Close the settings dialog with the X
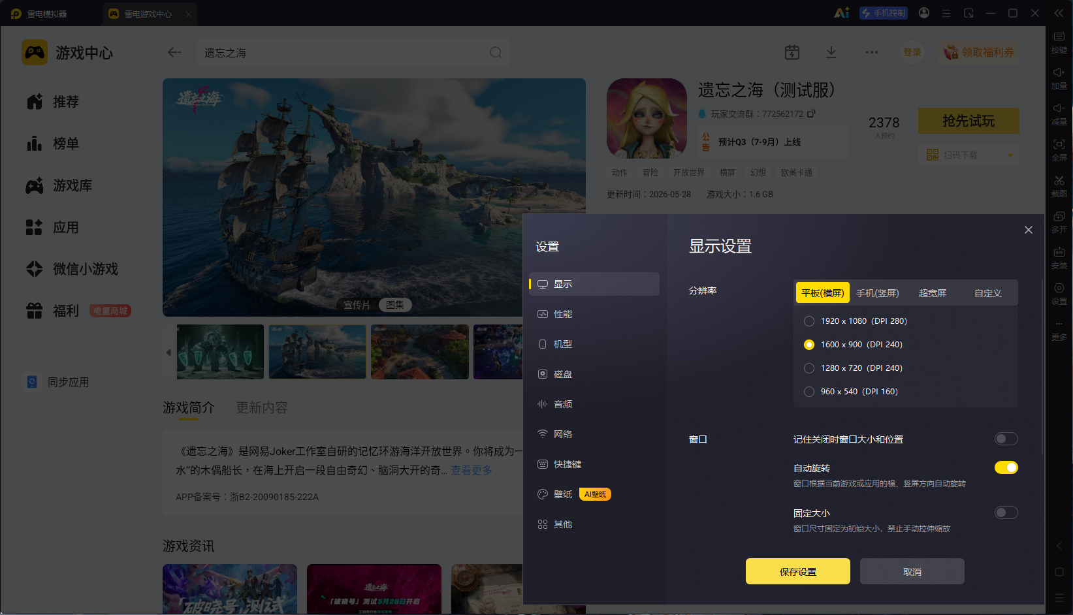 (x=1029, y=230)
